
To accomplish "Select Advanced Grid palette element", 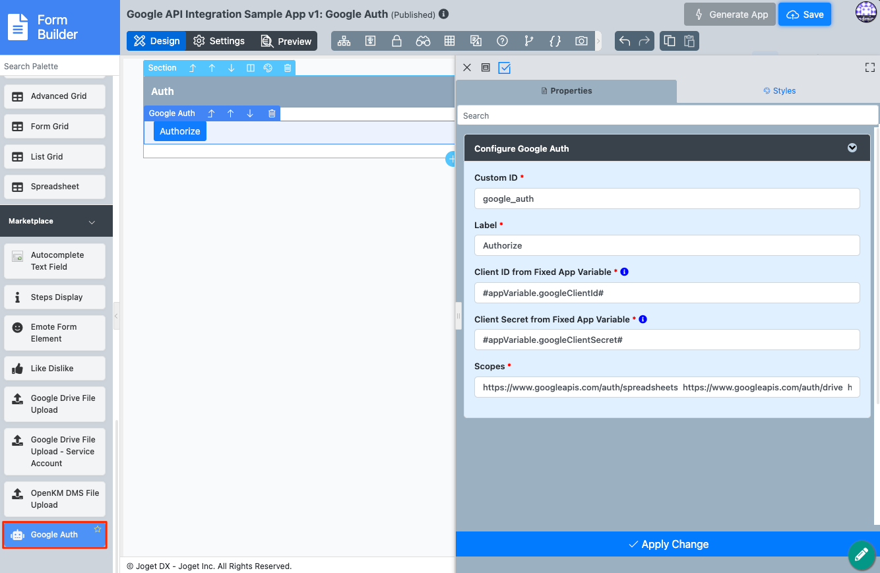I will pos(55,96).
